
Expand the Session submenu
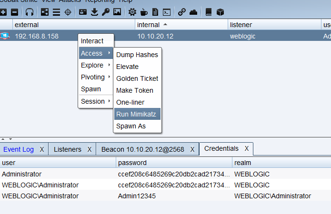(x=96, y=101)
